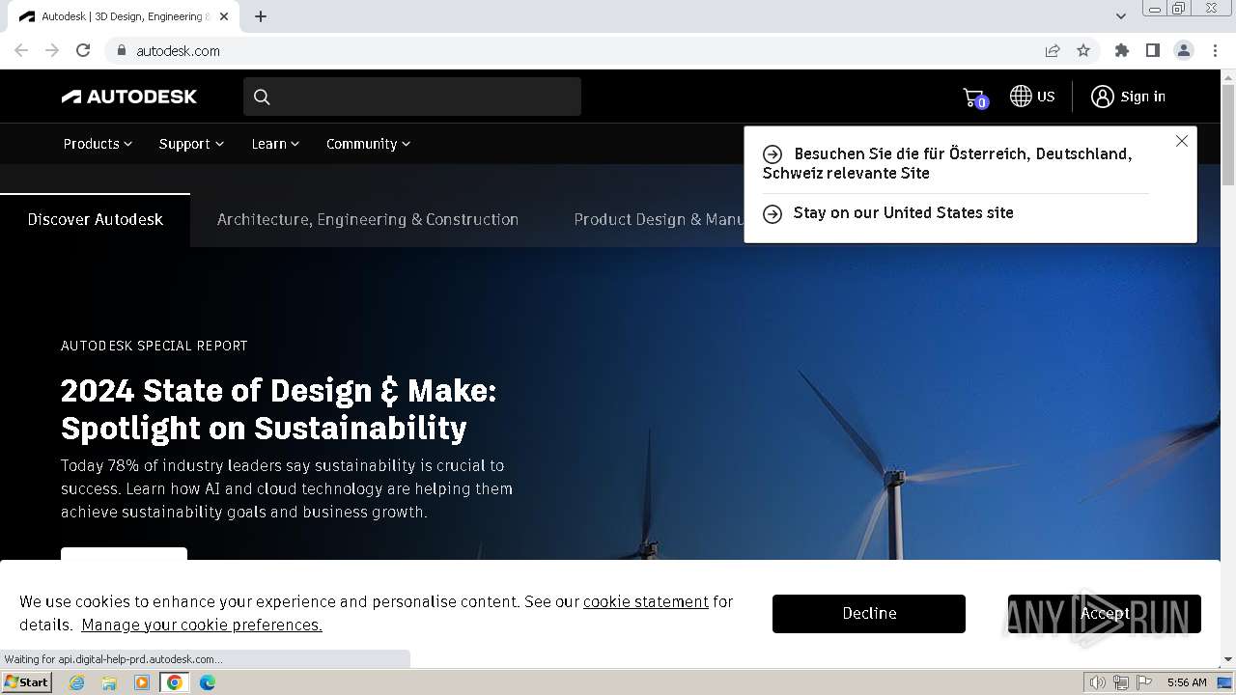Open the cookie statement link
The width and height of the screenshot is (1236, 695).
[x=646, y=601]
